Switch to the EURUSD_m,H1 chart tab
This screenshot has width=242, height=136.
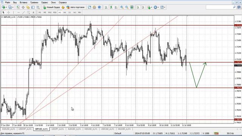coord(9,129)
